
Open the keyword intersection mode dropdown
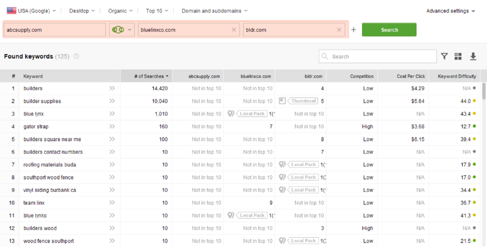pyautogui.click(x=122, y=30)
